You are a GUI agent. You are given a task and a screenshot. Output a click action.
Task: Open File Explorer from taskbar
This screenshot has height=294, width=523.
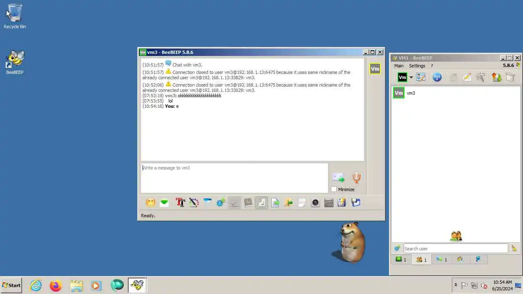[x=76, y=285]
